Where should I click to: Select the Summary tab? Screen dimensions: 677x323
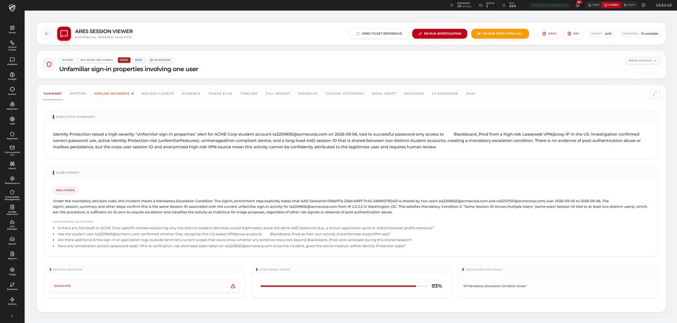(53, 94)
